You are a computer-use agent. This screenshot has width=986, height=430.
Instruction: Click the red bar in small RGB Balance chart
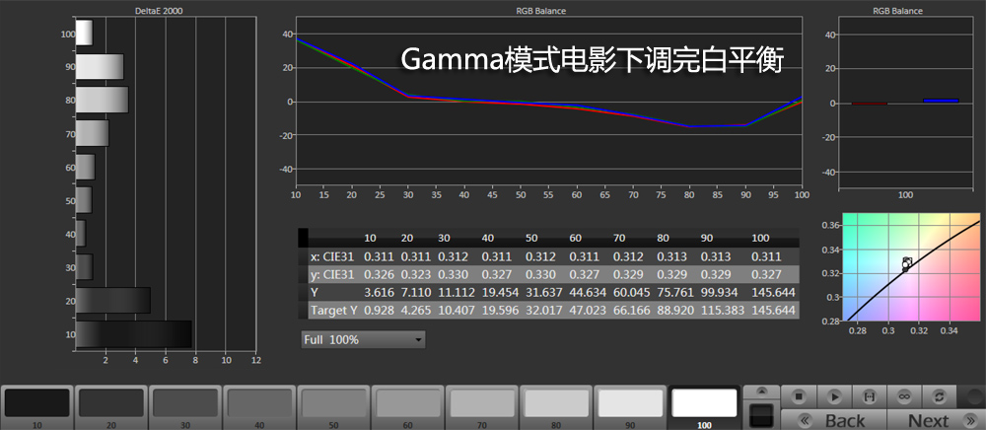869,104
